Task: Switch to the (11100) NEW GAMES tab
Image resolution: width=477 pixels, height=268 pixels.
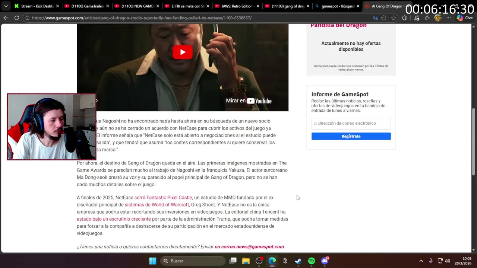Action: tap(136, 6)
